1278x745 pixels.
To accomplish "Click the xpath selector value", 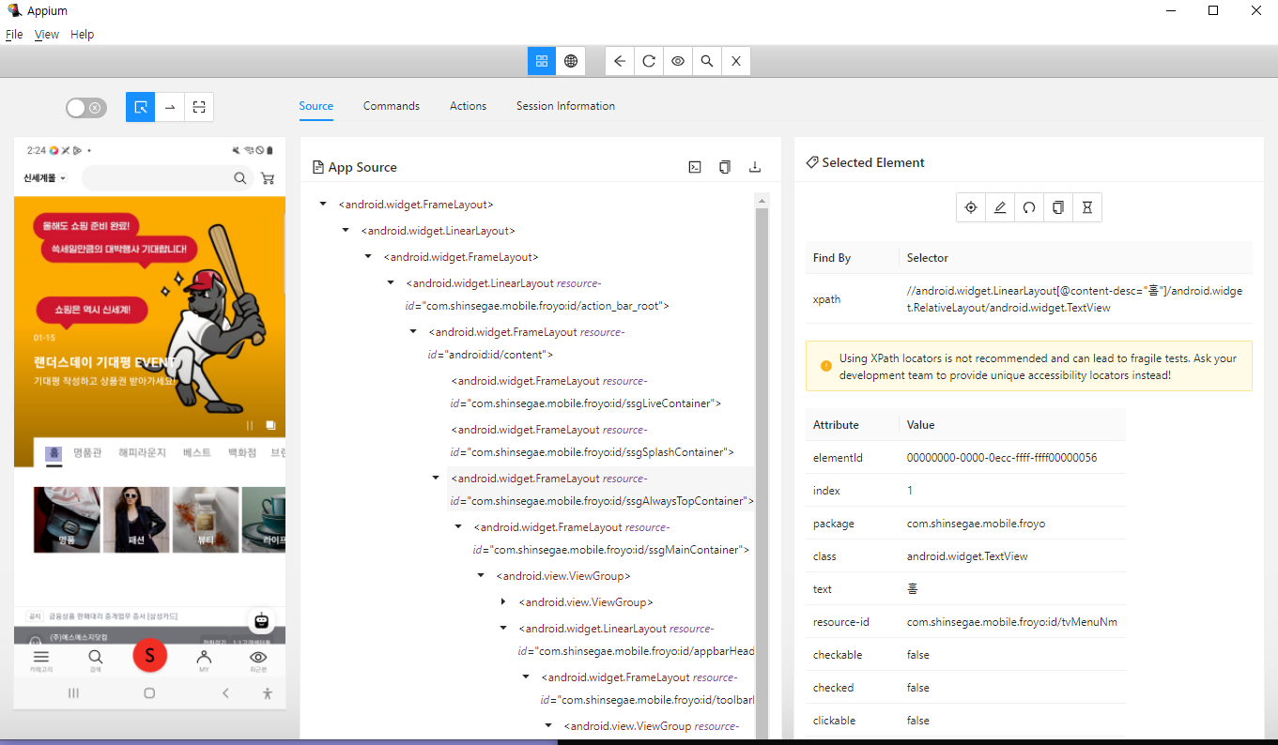I will (x=1074, y=299).
